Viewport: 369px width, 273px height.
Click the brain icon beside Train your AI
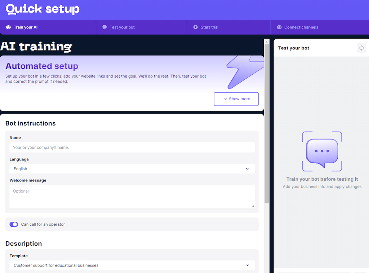(9, 27)
